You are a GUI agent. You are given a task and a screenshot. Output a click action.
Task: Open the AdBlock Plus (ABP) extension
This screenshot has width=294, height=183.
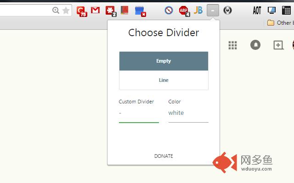click(184, 11)
